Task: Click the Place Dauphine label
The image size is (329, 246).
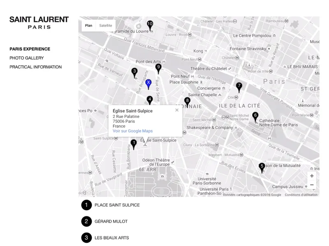Action: coord(184,82)
